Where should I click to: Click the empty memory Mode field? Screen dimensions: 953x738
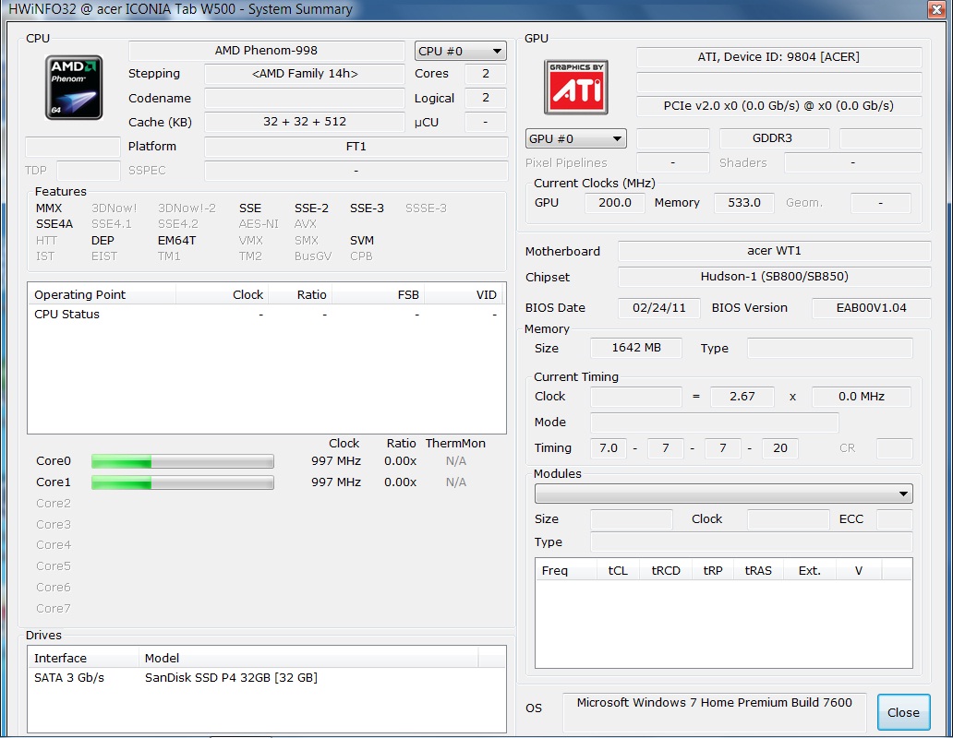click(714, 422)
